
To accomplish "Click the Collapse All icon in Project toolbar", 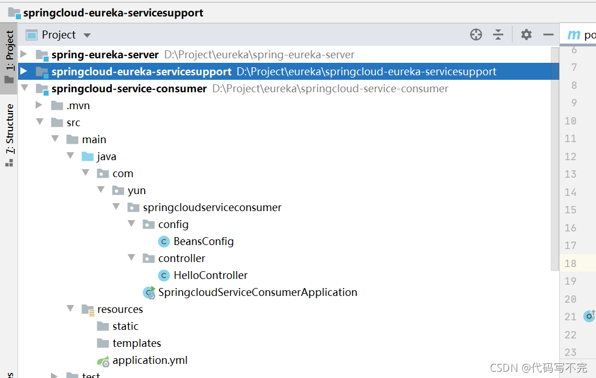I will [x=498, y=35].
